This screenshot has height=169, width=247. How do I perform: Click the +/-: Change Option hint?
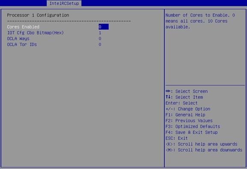(188, 109)
